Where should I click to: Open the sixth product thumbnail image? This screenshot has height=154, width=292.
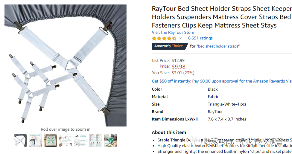96,141
